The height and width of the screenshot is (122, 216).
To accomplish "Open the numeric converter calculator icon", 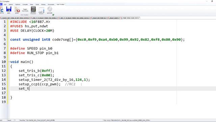I will [33, 10].
